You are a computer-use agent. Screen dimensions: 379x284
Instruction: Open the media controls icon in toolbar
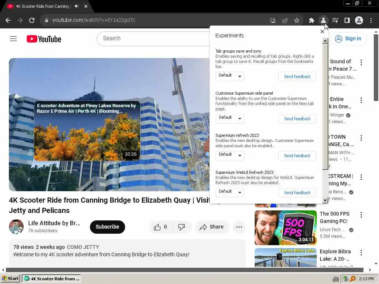(x=335, y=21)
